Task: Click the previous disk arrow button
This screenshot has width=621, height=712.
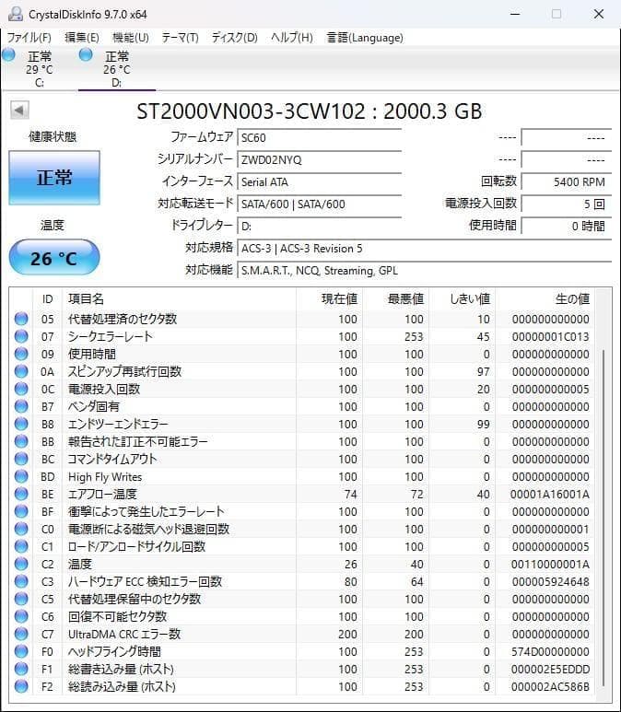Action: tap(19, 110)
